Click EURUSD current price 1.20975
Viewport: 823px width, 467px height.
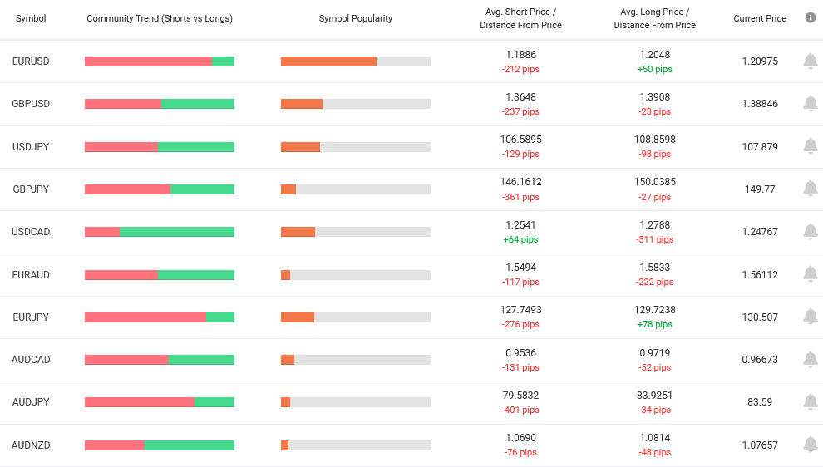pyautogui.click(x=760, y=61)
